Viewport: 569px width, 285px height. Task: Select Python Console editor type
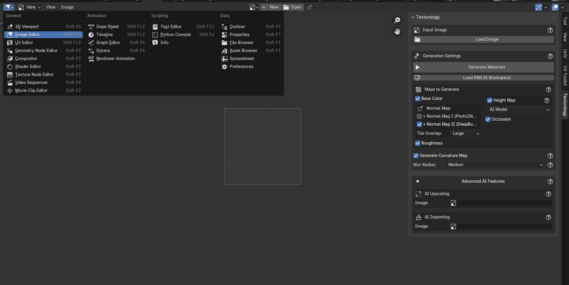183,35
